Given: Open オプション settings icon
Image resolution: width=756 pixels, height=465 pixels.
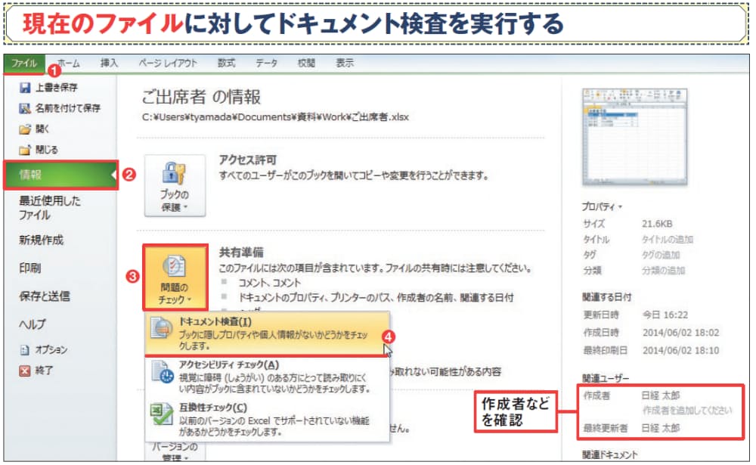Looking at the screenshot, I should pos(24,350).
